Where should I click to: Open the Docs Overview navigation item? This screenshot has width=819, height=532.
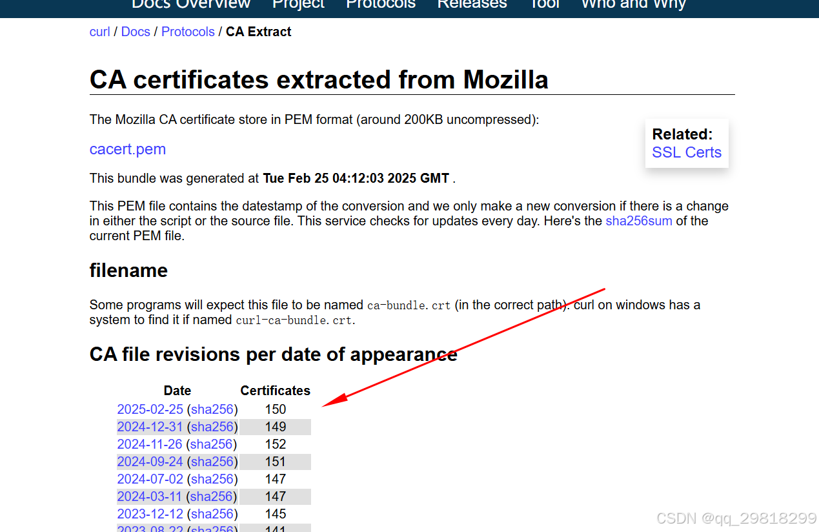point(191,4)
